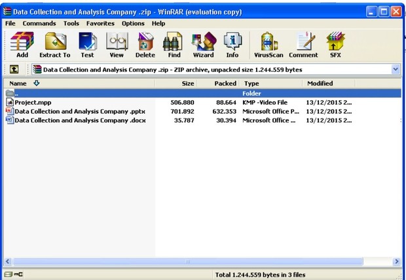This screenshot has height=280, width=406.
Task: Click the disk icon in status bar
Action: [8, 274]
